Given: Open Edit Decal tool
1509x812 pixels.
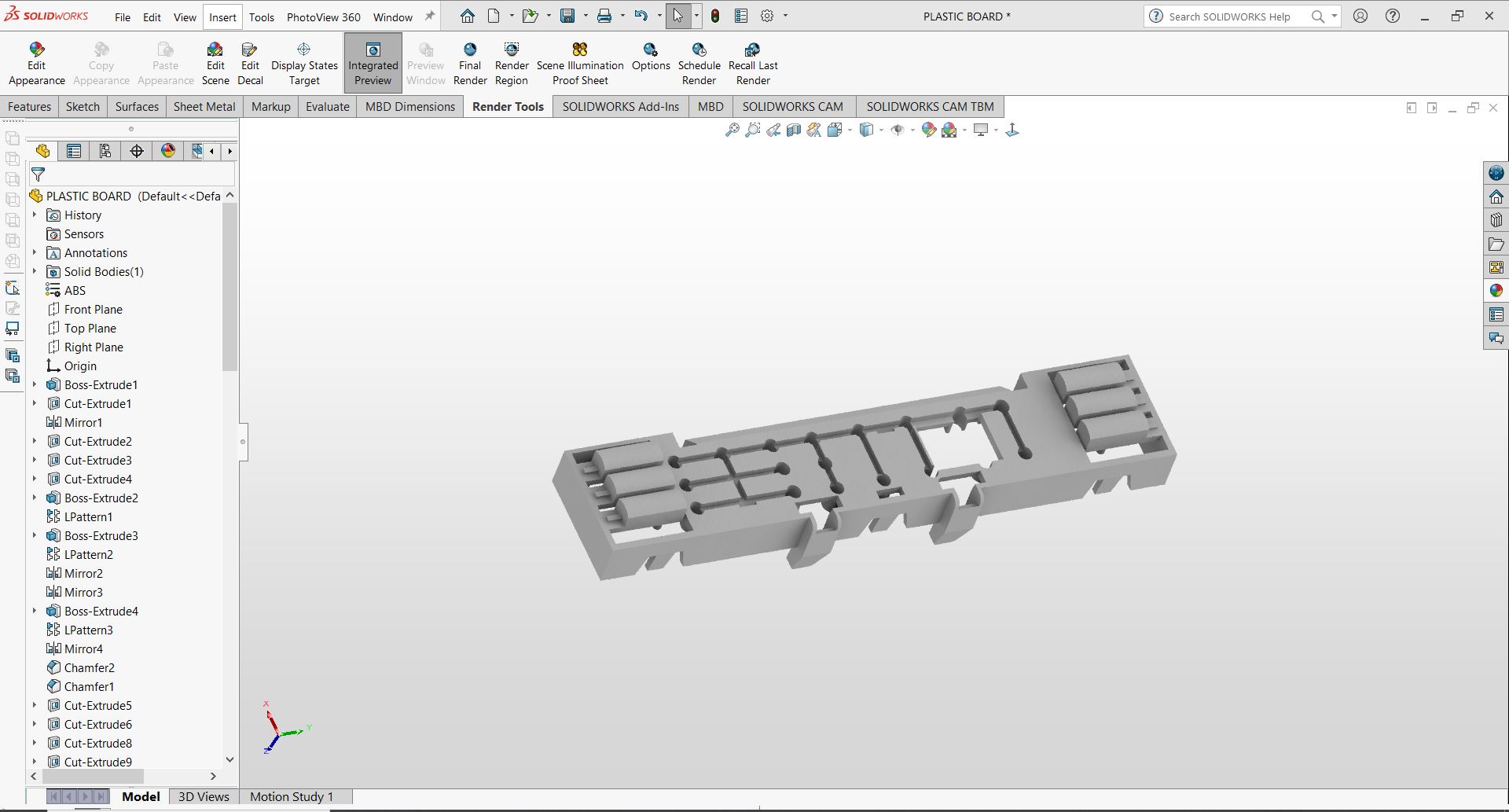Looking at the screenshot, I should click(x=250, y=64).
